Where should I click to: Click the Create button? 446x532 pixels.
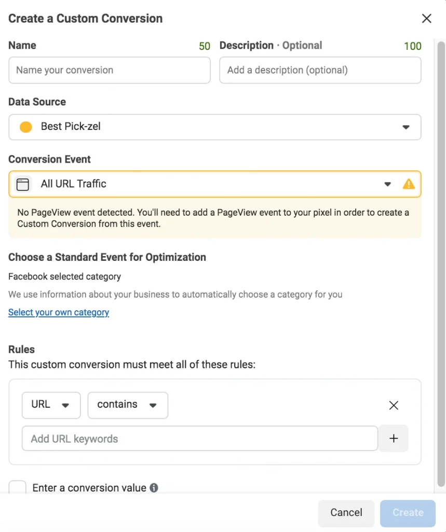tap(408, 513)
